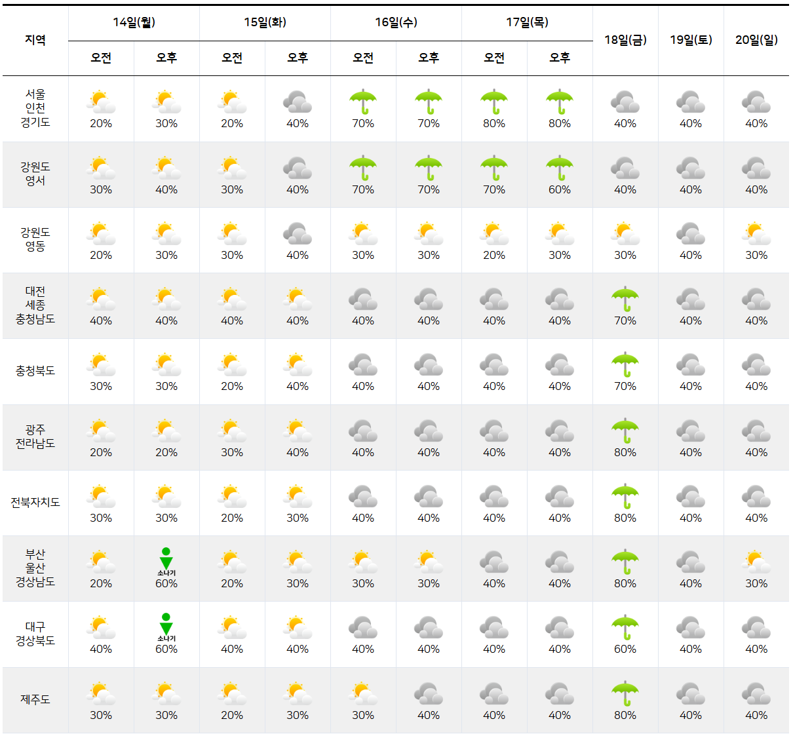This screenshot has height=736, width=793.
Task: Select the 14일(월) date header
Action: click(134, 22)
